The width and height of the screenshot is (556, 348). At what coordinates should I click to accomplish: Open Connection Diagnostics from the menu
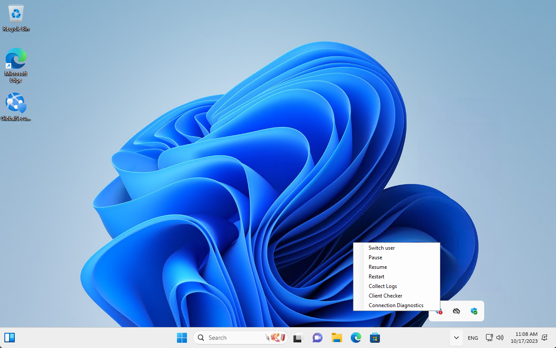(396, 305)
